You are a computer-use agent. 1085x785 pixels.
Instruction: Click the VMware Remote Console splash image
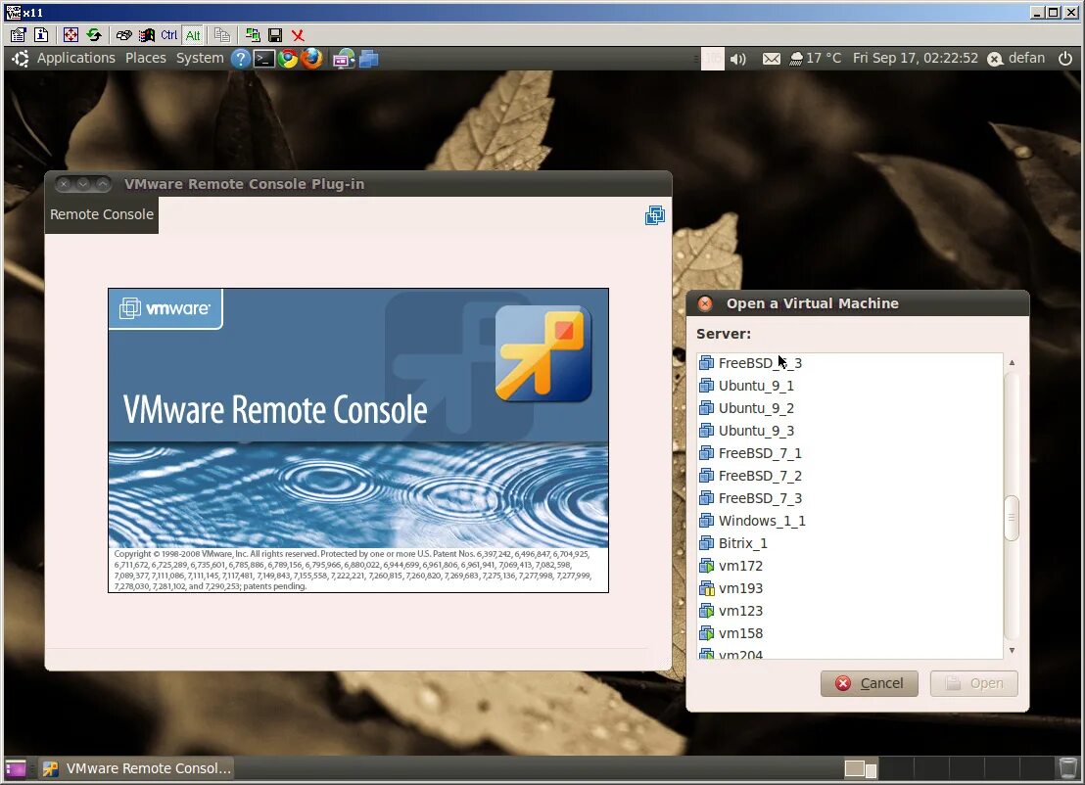[x=358, y=439]
